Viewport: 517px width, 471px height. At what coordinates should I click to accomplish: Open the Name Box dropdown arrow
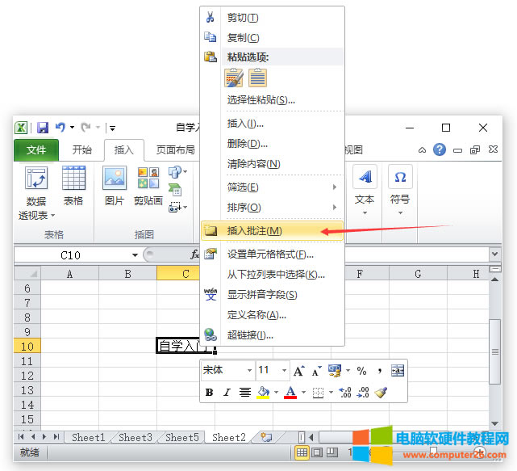135,255
